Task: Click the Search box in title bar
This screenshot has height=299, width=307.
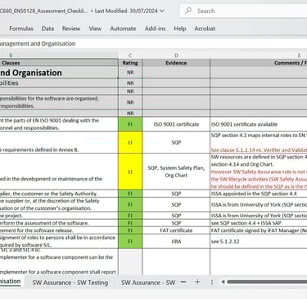Action: click(x=243, y=11)
